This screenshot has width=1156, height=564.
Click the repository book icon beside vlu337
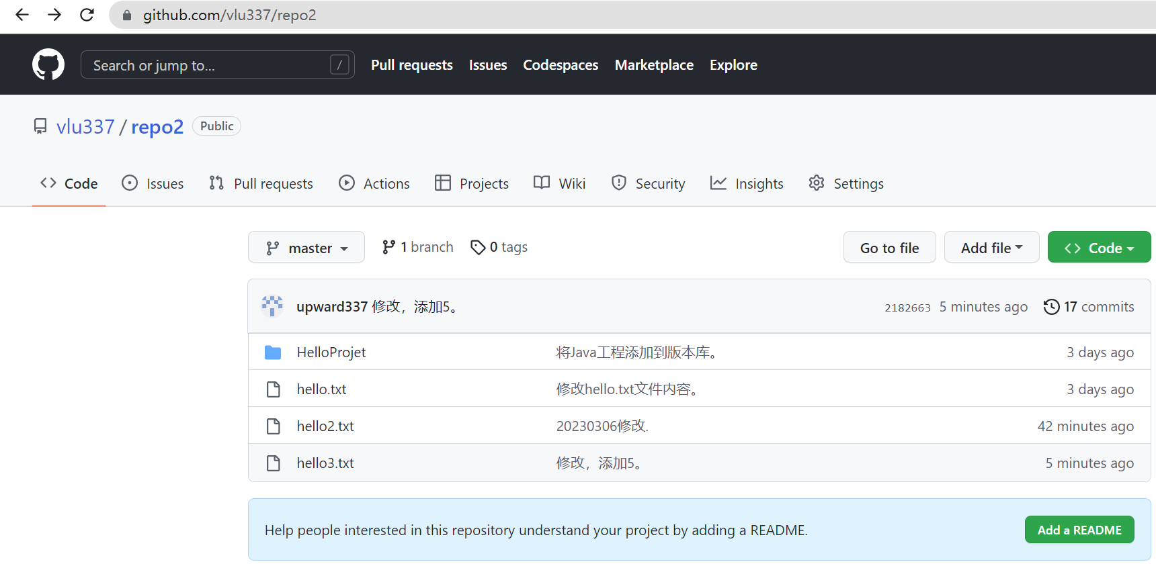click(40, 126)
